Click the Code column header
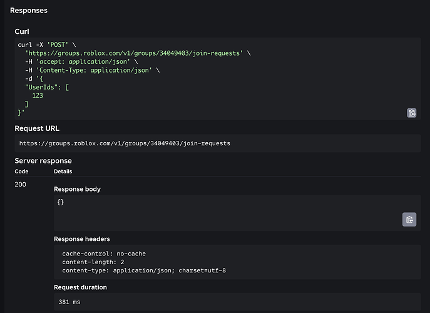 pos(22,171)
